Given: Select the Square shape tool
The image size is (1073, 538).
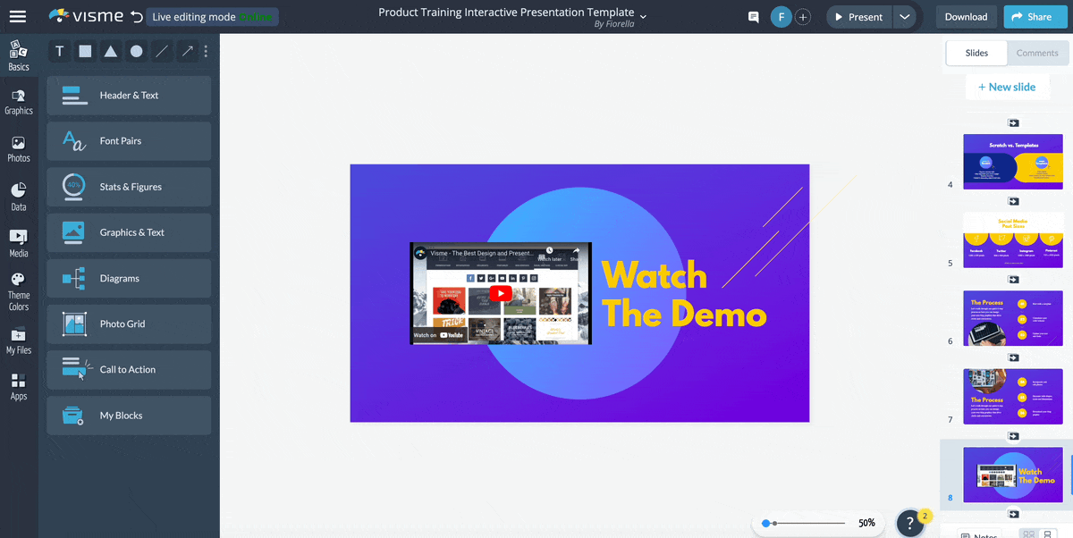Looking at the screenshot, I should (x=85, y=51).
